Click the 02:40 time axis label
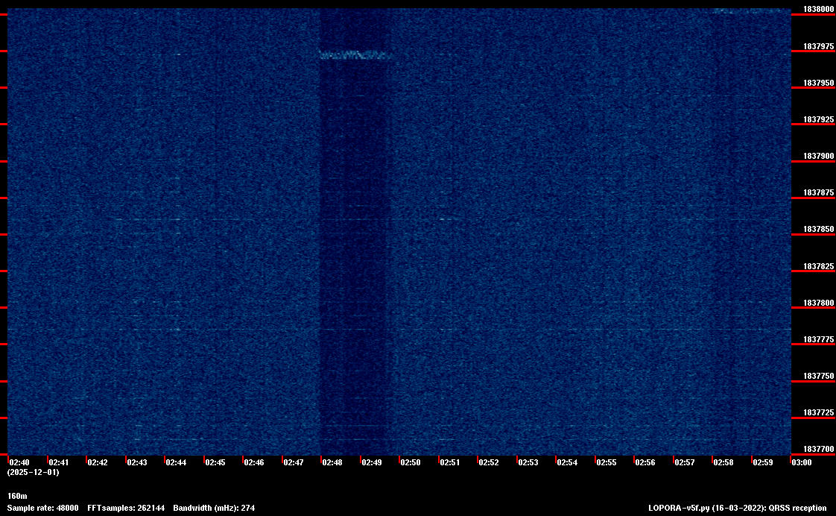 (19, 462)
